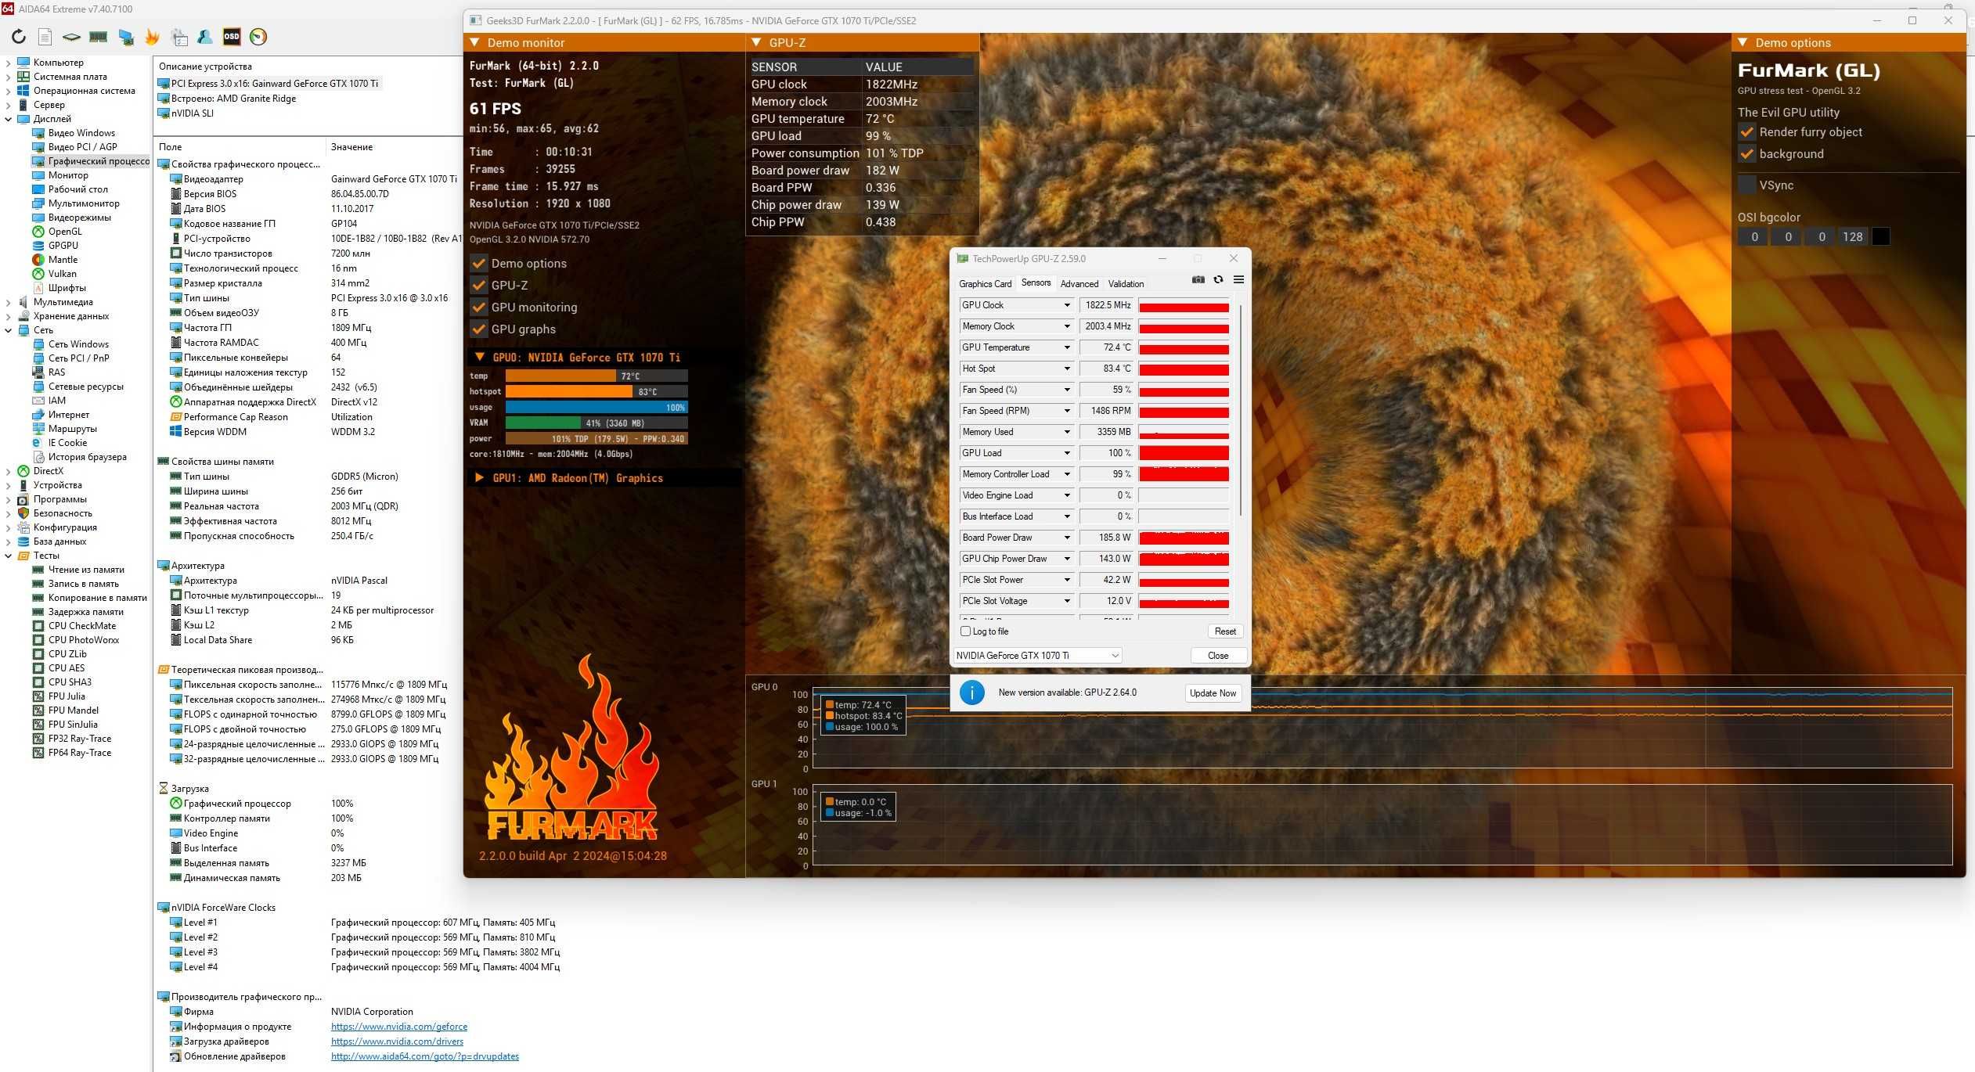The height and width of the screenshot is (1072, 1975).
Task: Collapse GPU0 NVIDIA GeForce GTX 1070 Ti section
Action: click(480, 358)
